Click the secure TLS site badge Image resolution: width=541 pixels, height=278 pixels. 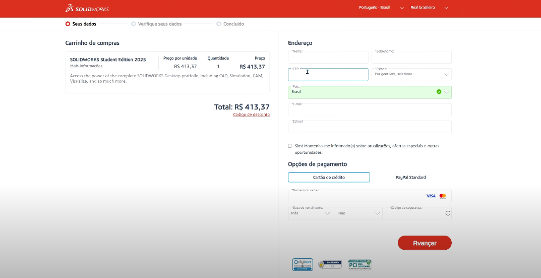coord(330,264)
